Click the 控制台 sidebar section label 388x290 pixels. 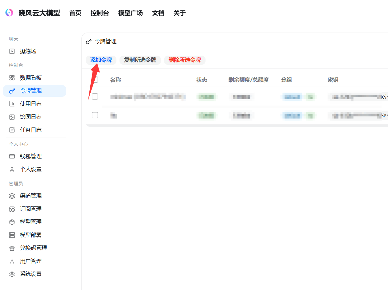coord(16,65)
